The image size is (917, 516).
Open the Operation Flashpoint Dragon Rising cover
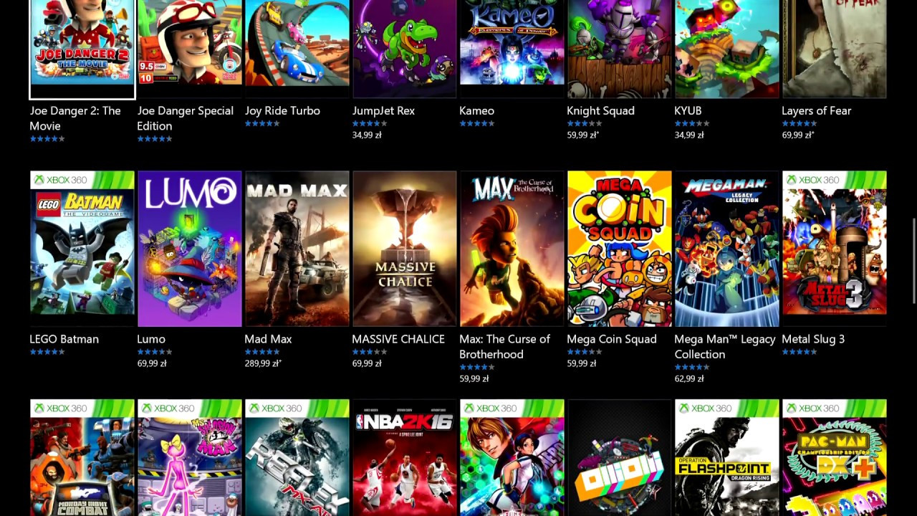(727, 458)
